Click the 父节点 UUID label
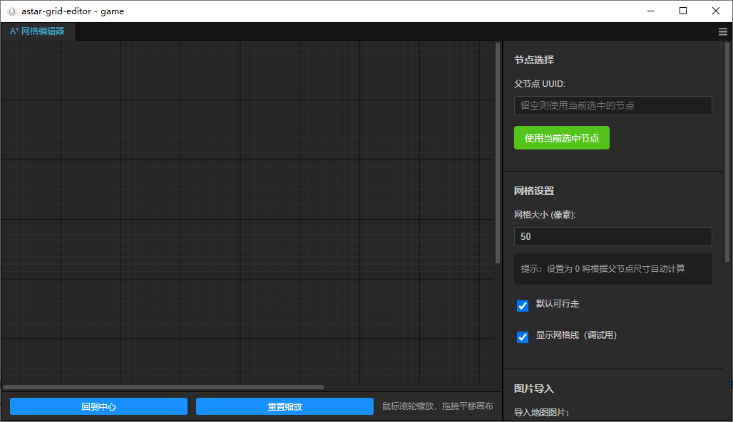 (x=540, y=84)
